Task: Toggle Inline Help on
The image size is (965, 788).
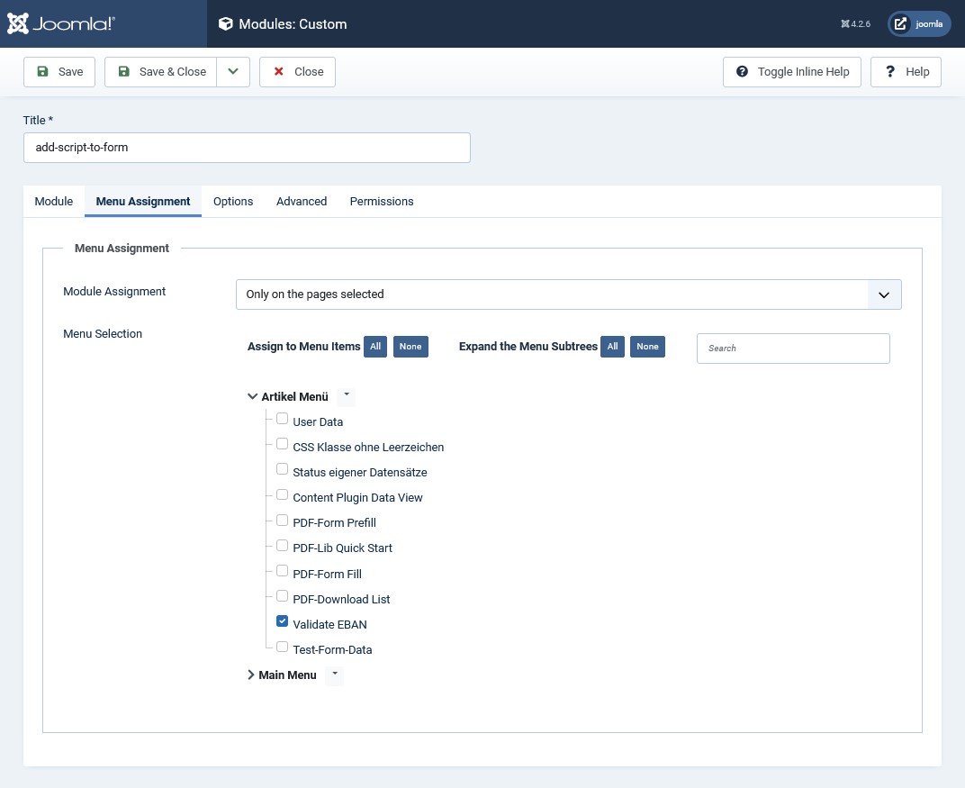Action: pyautogui.click(x=792, y=72)
